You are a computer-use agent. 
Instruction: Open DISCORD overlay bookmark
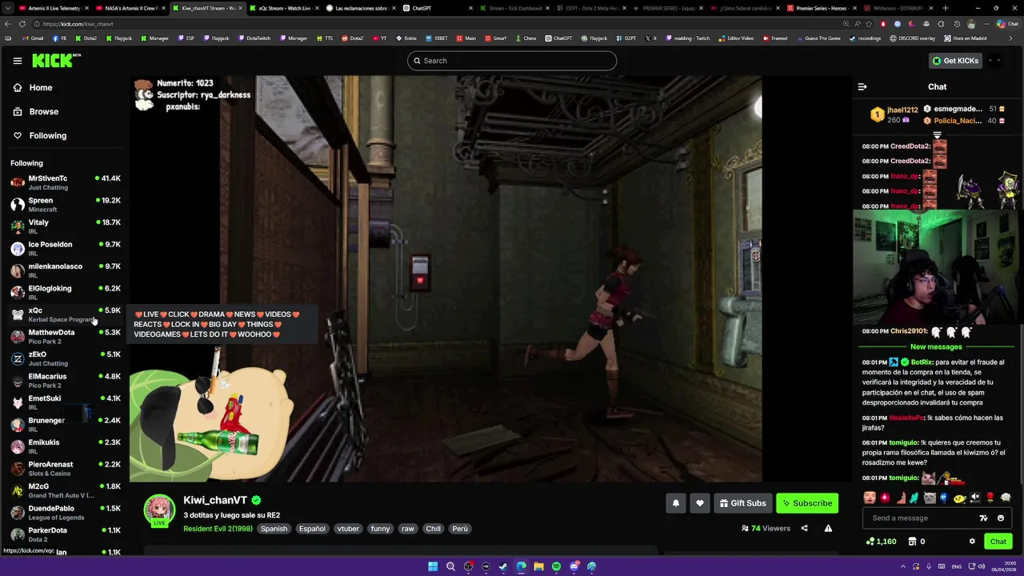[x=913, y=38]
